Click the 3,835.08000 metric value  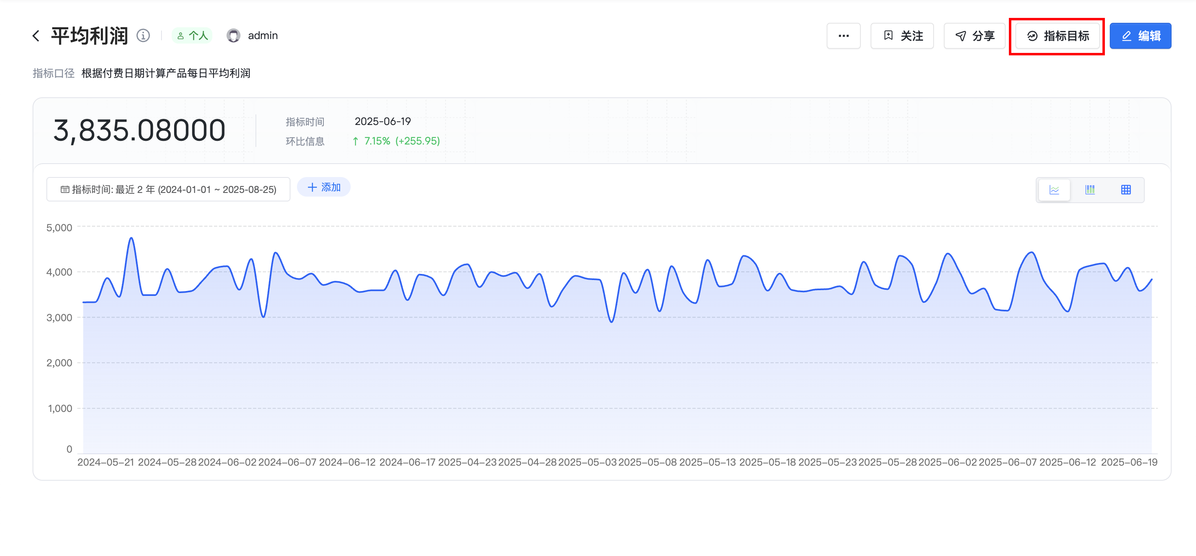139,131
